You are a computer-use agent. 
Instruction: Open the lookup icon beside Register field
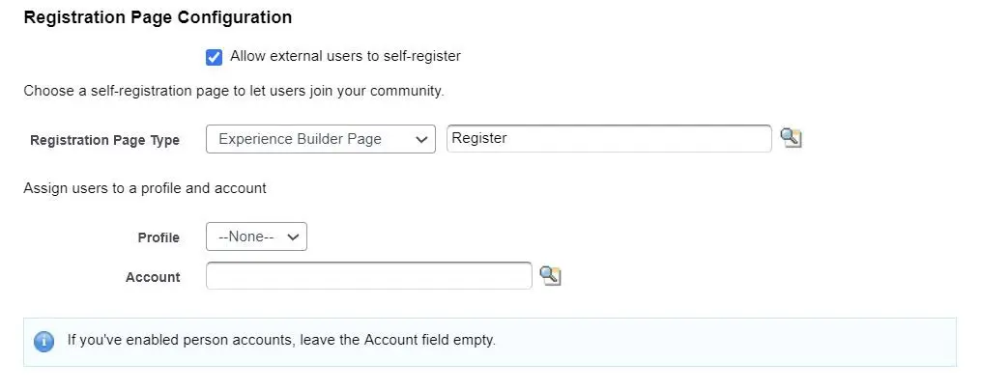791,138
